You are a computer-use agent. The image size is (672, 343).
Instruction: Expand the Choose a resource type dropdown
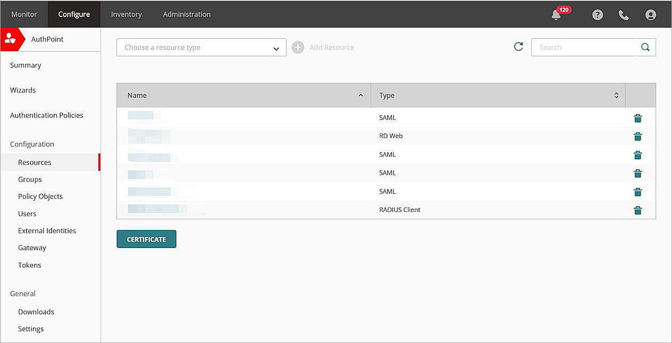[201, 47]
